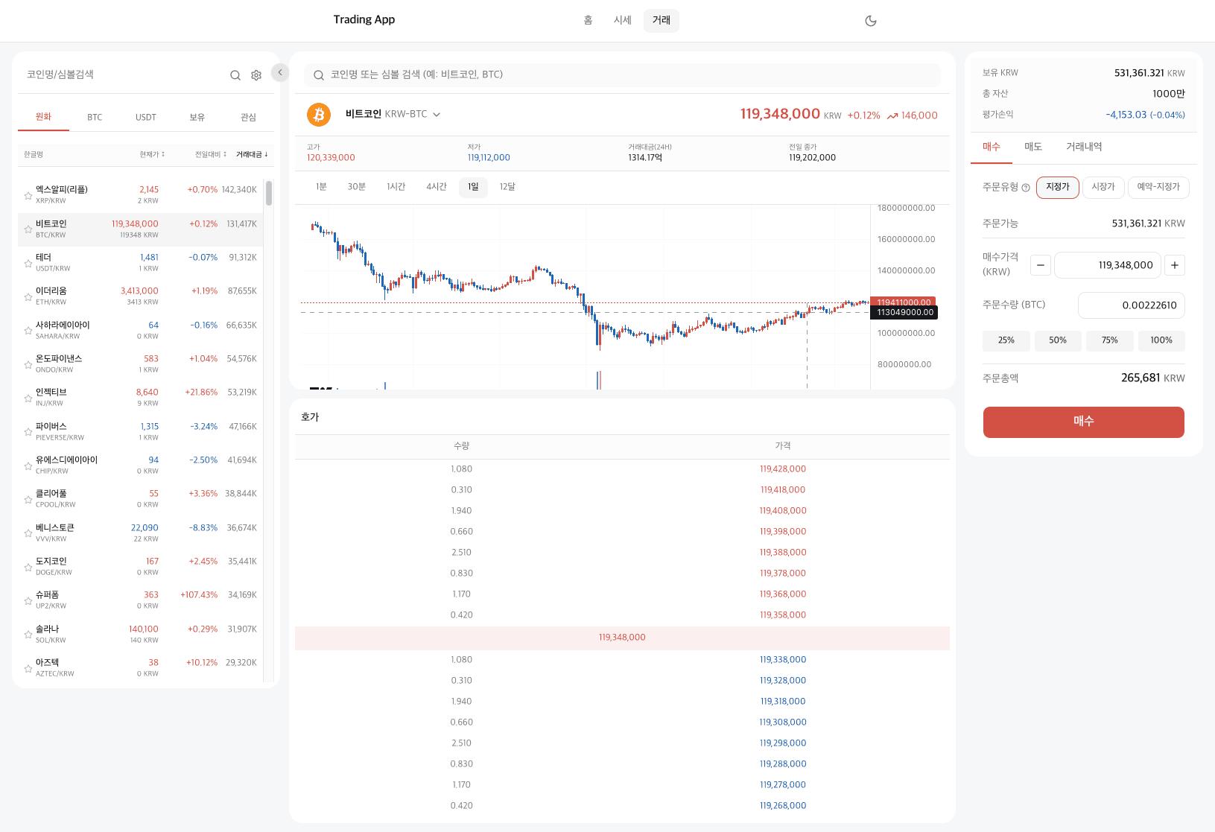Select the 1분 chart interval
The height and width of the screenshot is (832, 1215).
point(321,187)
